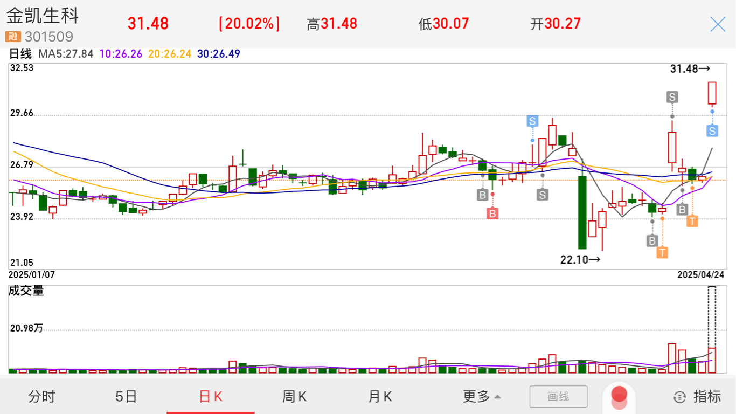
Task: Click the opening price 开30.27
Action: coord(556,24)
